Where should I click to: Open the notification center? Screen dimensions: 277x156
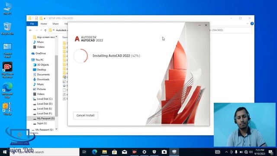pyautogui.click(x=271, y=152)
